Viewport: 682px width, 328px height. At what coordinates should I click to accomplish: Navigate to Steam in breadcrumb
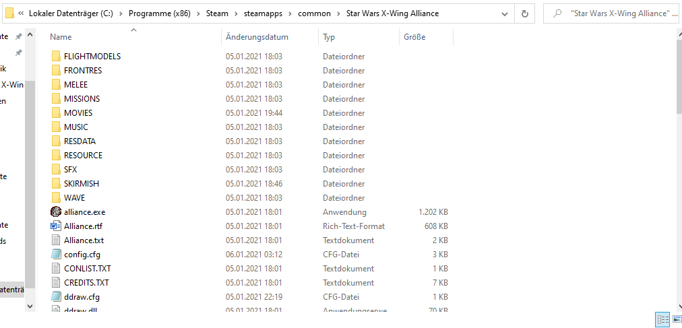(217, 13)
